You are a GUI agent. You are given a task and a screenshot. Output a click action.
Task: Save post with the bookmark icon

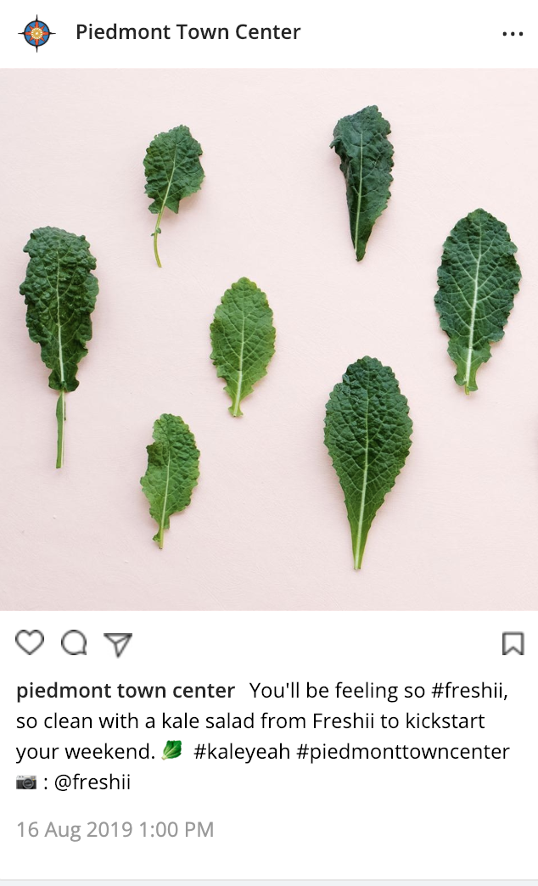513,643
